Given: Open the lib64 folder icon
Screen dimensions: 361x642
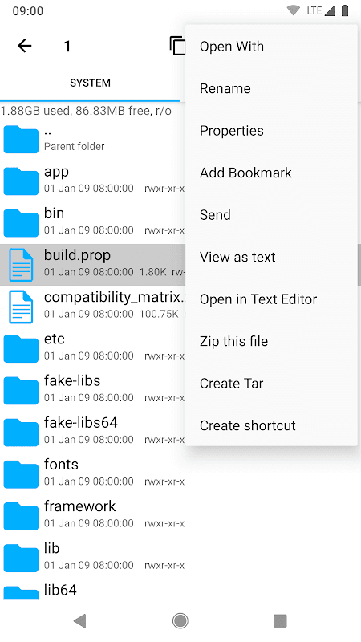Looking at the screenshot, I should click(21, 593).
